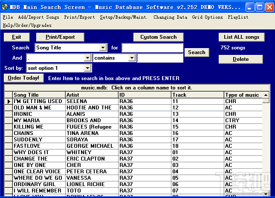This screenshot has height=198, width=275.
Task: Click artist cell LIONEL RICHIE
Action: tap(92, 184)
